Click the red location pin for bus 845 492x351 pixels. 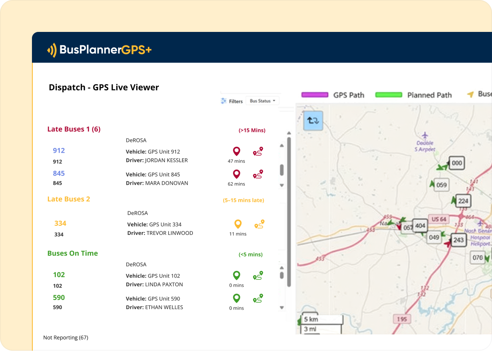(236, 174)
